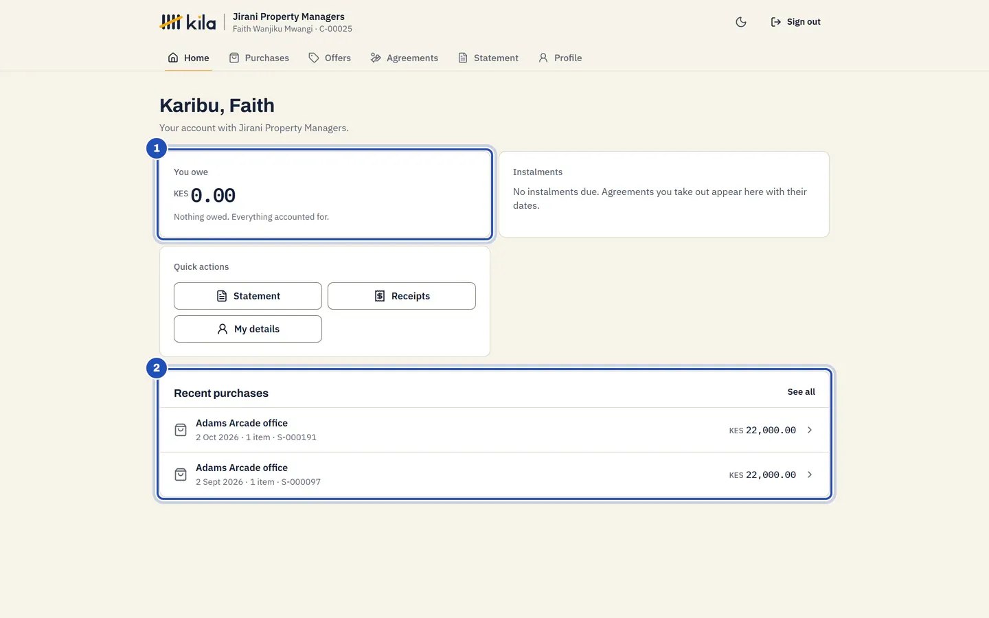Open Receipts from quick actions
The width and height of the screenshot is (989, 618).
point(402,296)
